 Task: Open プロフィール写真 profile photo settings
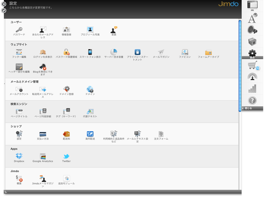[x=90, y=30]
